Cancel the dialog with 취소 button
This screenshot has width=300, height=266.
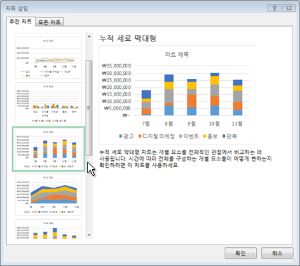277,253
